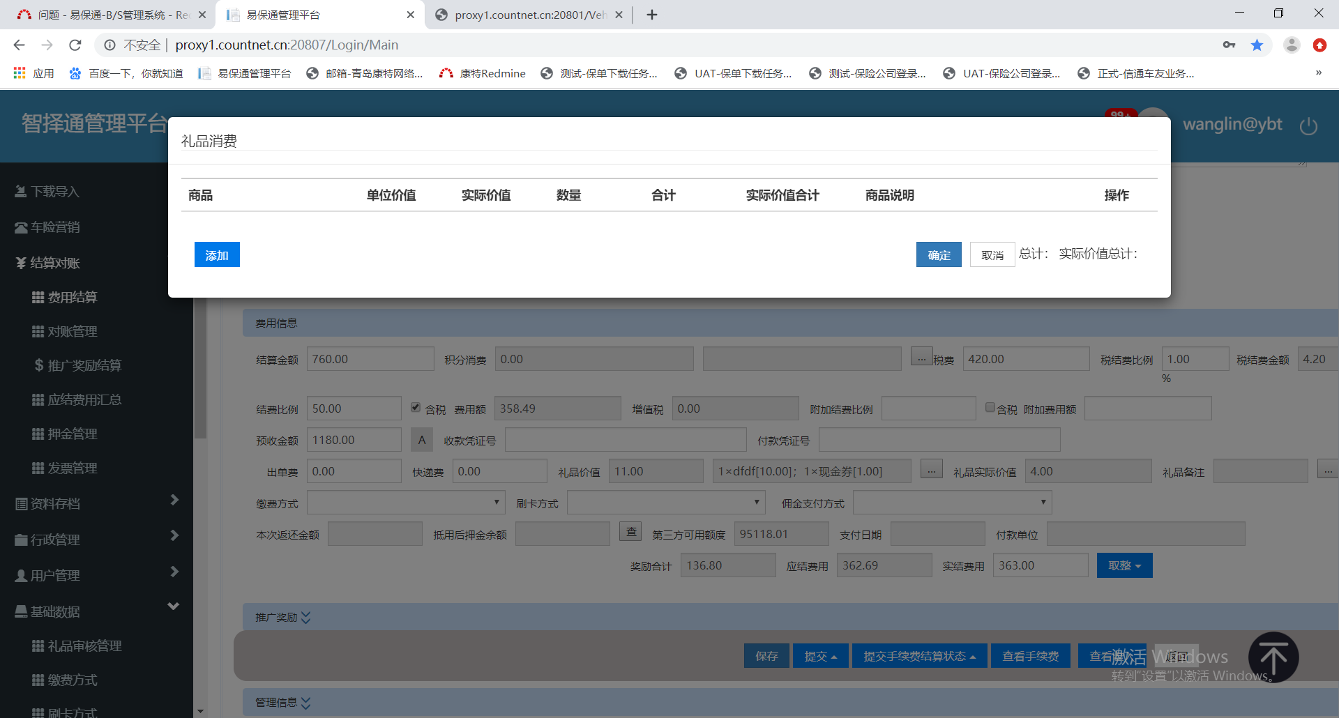The image size is (1339, 718).
Task: Expand the 资料存档 sidebar menu
Action: point(96,503)
